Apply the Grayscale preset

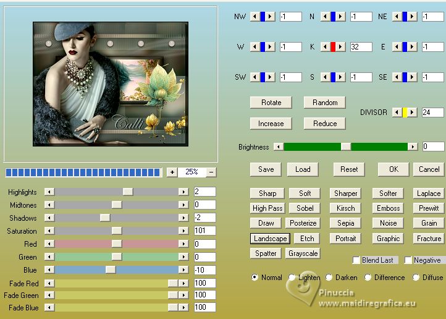tap(303, 253)
